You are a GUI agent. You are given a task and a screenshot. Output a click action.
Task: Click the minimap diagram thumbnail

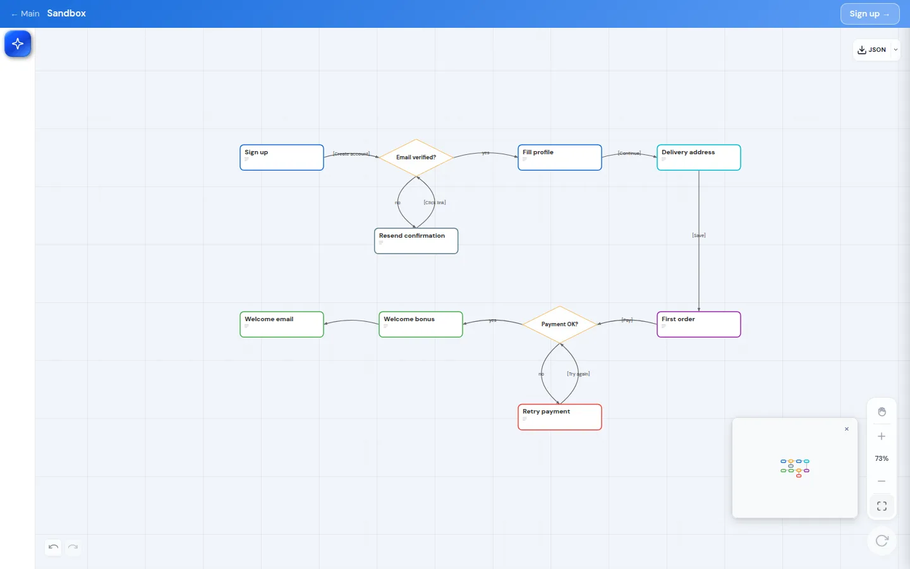795,468
